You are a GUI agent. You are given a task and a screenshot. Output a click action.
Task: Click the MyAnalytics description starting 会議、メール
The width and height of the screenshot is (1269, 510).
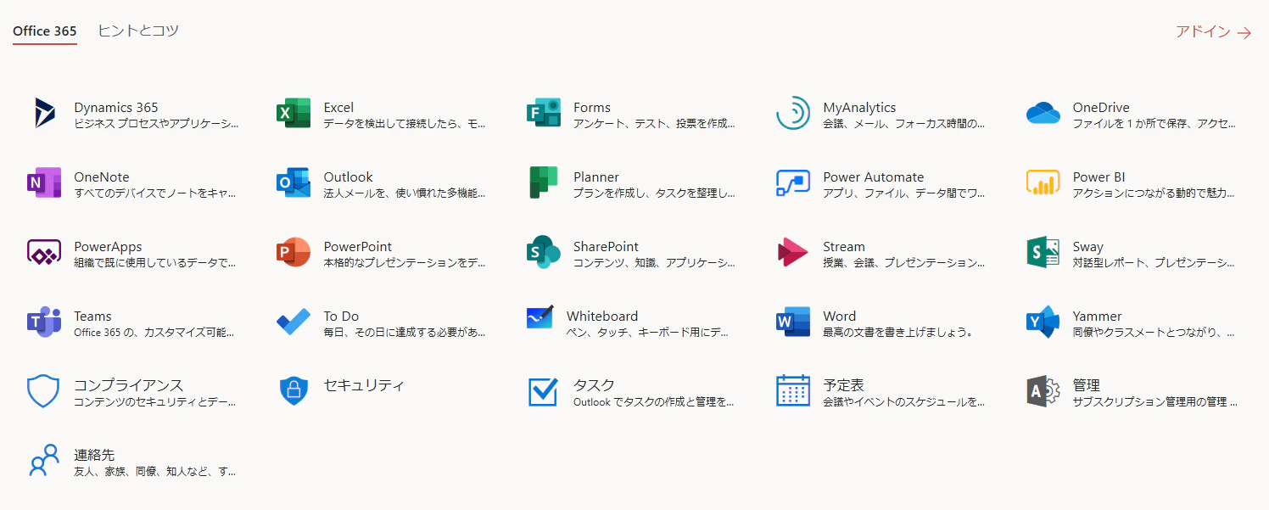pos(904,123)
